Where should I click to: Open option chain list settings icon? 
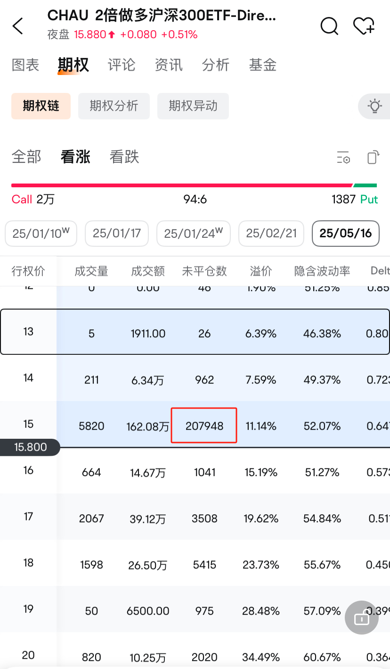(343, 158)
